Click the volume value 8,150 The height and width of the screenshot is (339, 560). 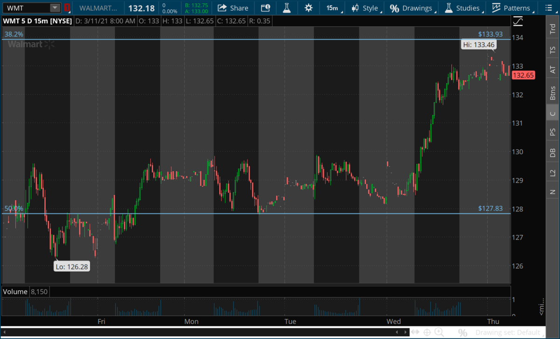pyautogui.click(x=40, y=292)
